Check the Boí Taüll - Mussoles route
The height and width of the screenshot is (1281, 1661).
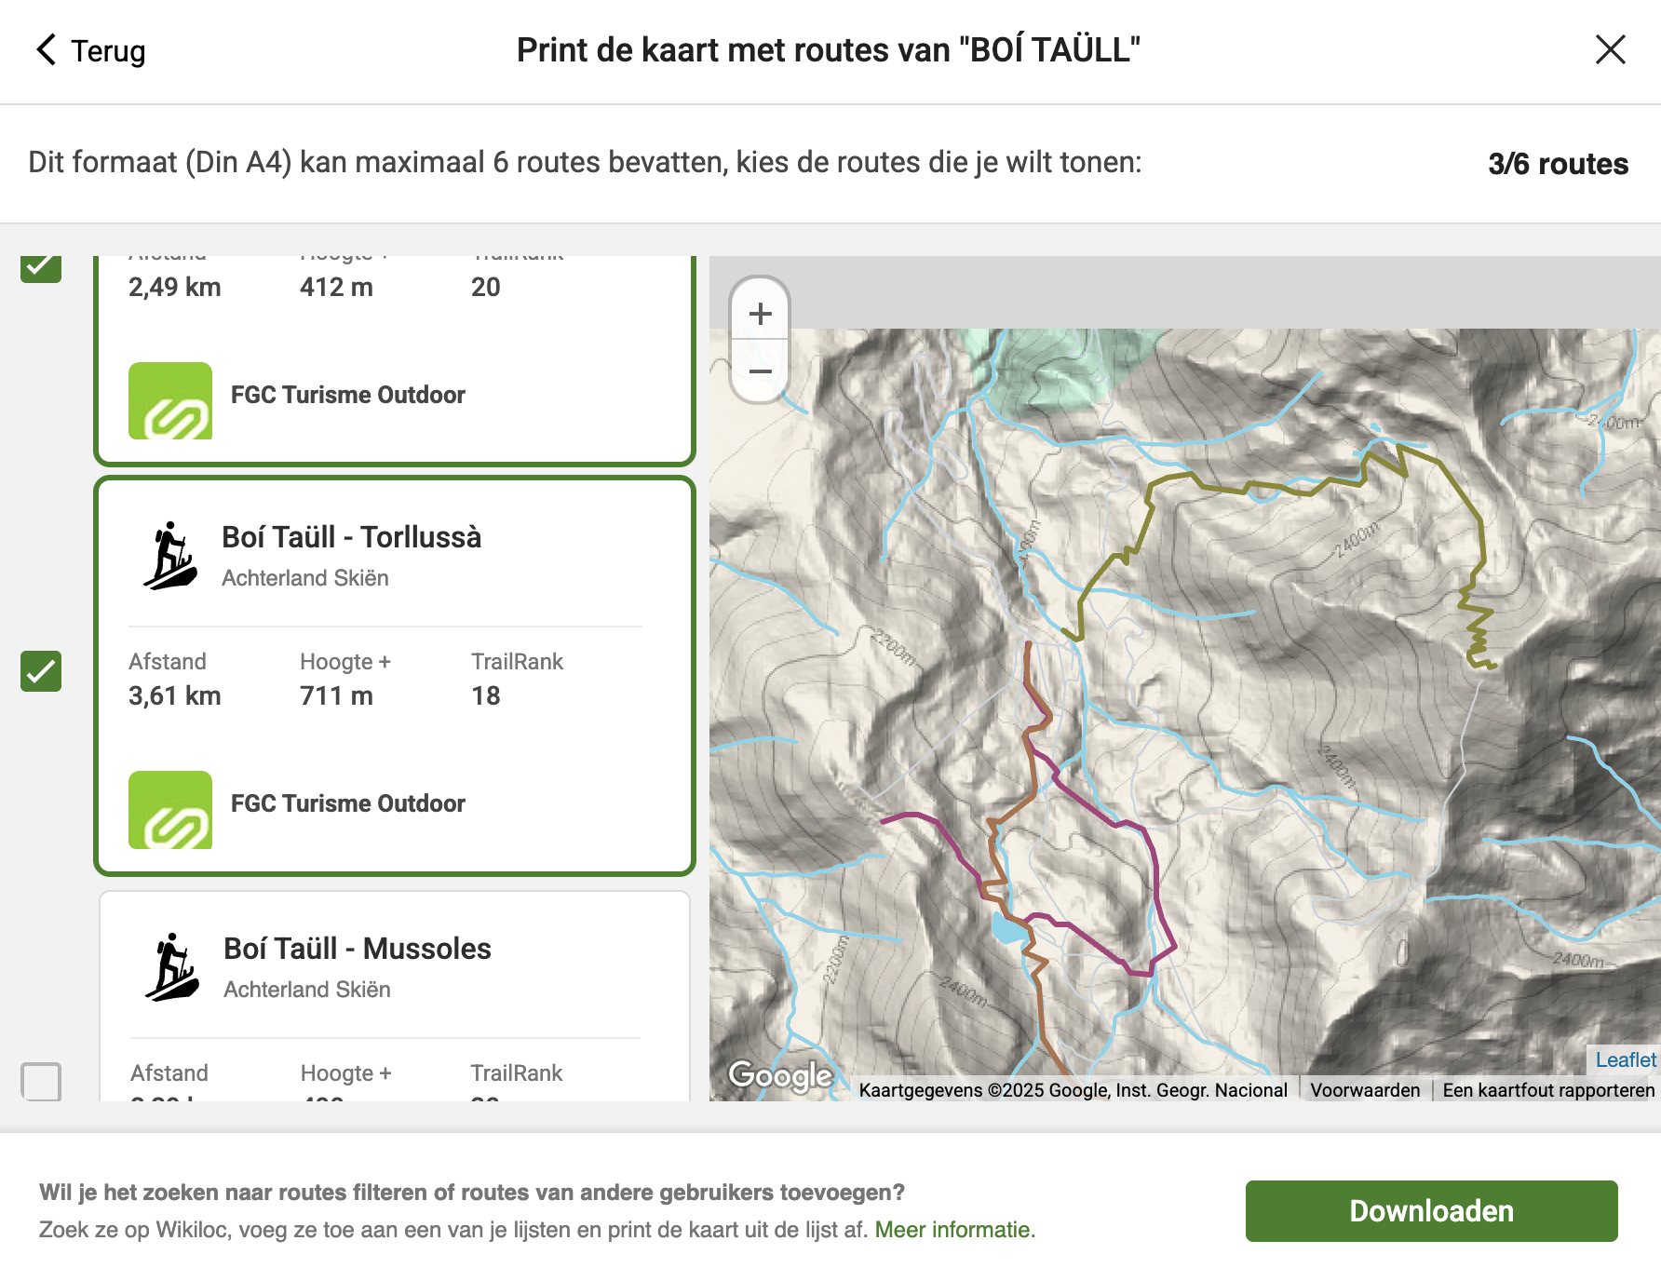41,1081
